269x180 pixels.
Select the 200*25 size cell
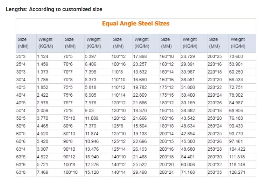point(214,57)
